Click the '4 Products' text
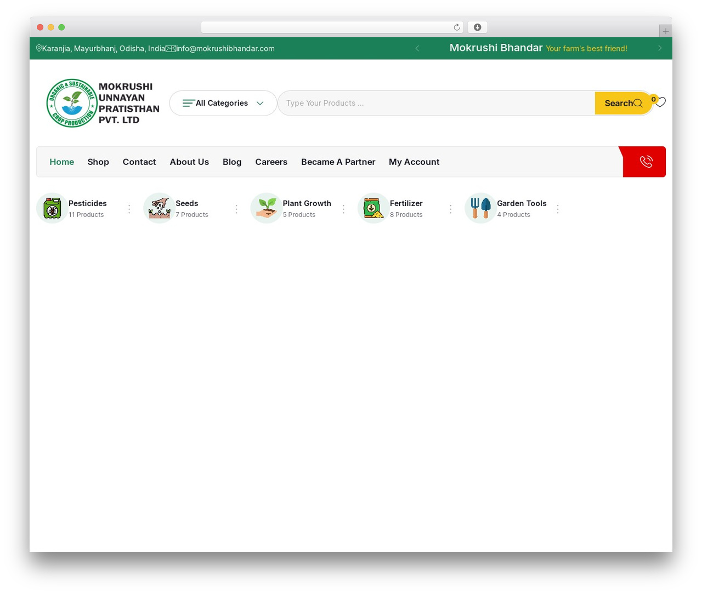The height and width of the screenshot is (594, 702). pyautogui.click(x=513, y=215)
